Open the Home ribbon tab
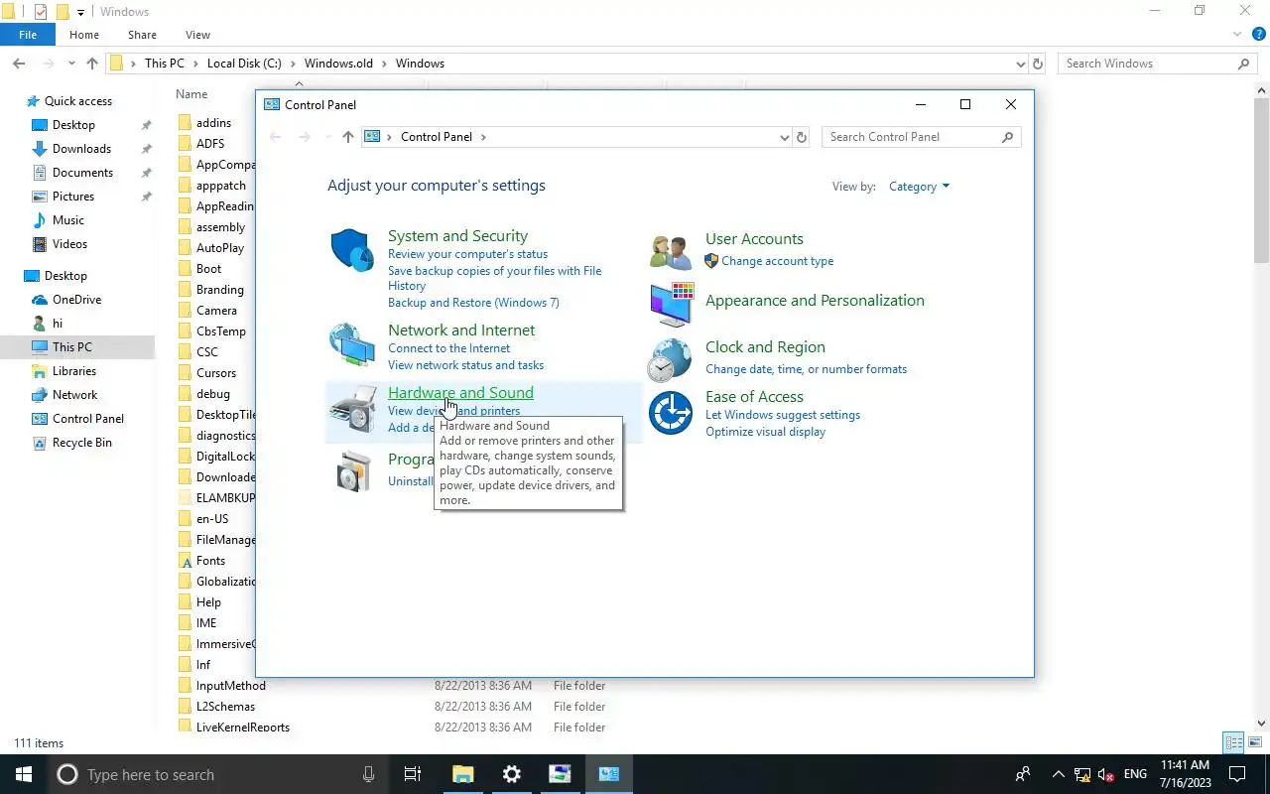Image resolution: width=1270 pixels, height=794 pixels. [x=84, y=35]
